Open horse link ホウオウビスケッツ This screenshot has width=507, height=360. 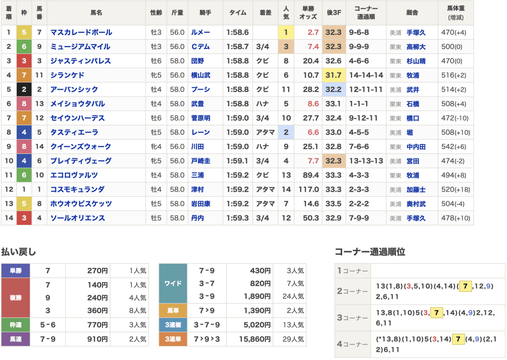(x=81, y=204)
